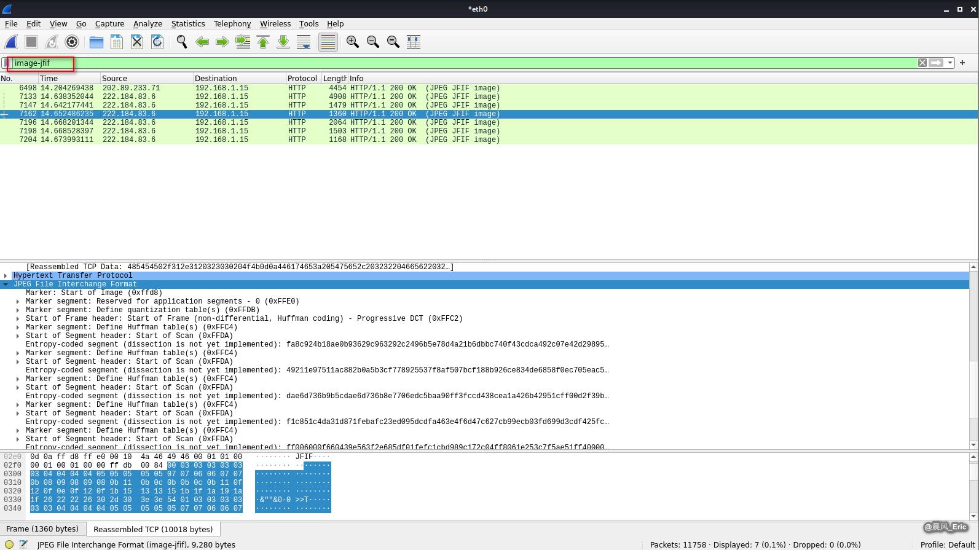Viewport: 979px width, 550px height.
Task: Toggle auto-scroll during live capture
Action: click(304, 42)
